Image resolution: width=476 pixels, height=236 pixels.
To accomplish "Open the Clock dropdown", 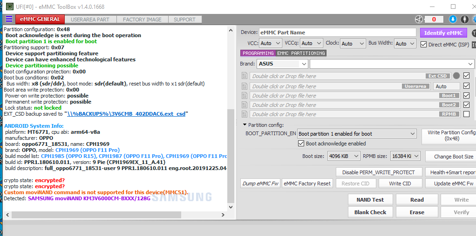I will point(353,43).
